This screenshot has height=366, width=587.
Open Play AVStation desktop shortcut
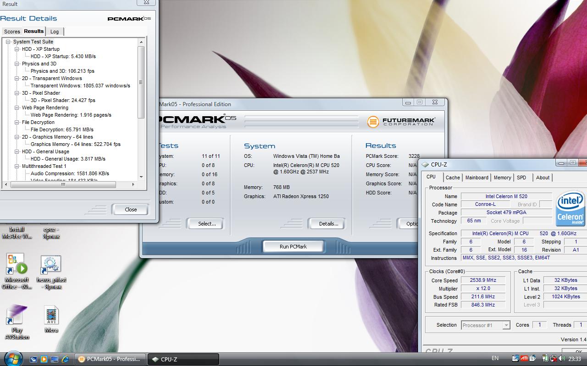(x=17, y=322)
